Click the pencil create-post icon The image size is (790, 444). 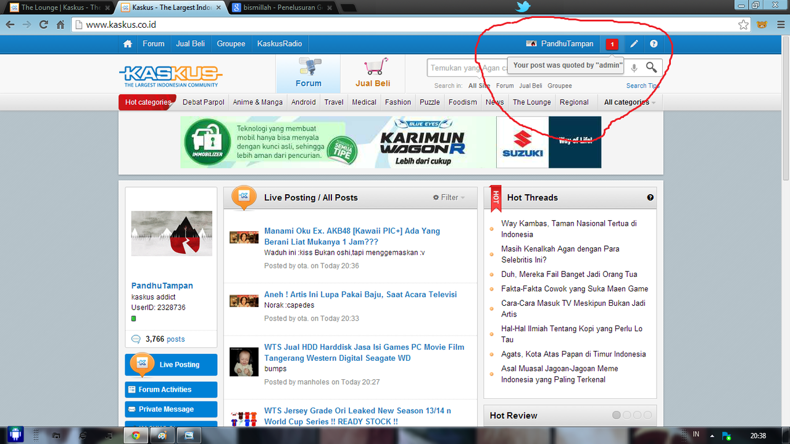pos(634,44)
